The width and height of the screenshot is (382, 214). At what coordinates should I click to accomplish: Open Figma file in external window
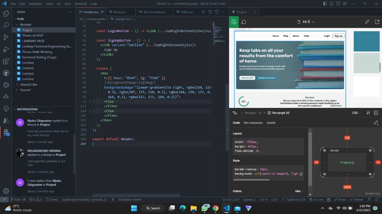click(x=377, y=22)
